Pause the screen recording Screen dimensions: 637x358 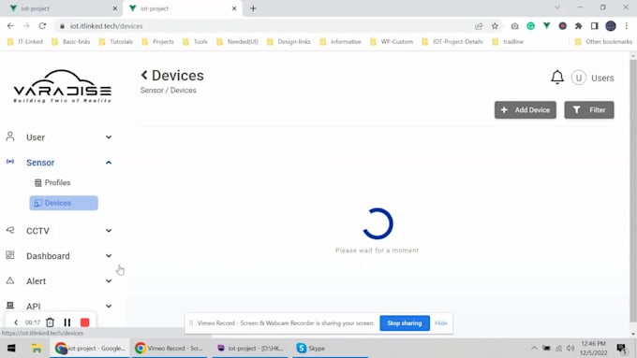[x=67, y=322]
